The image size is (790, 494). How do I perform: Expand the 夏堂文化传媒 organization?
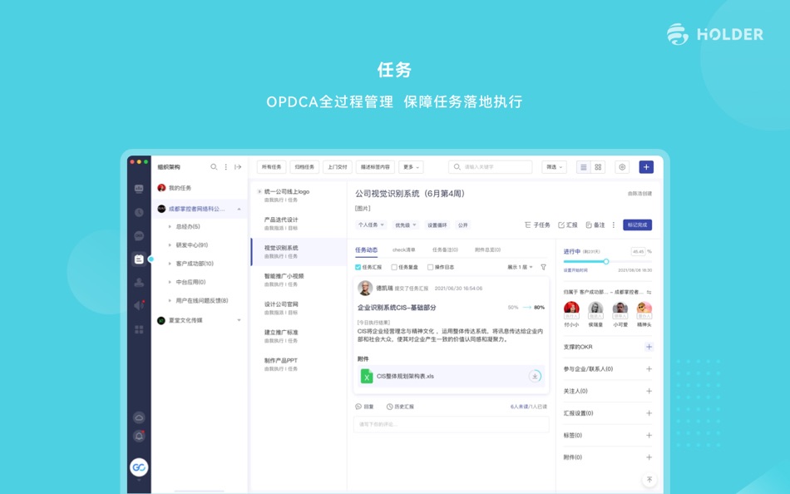239,320
